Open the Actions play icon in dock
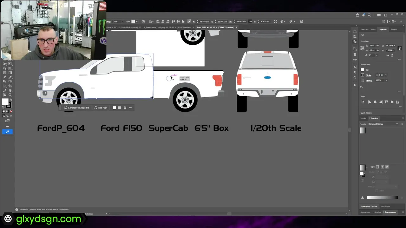The height and width of the screenshot is (228, 406). [x=355, y=85]
